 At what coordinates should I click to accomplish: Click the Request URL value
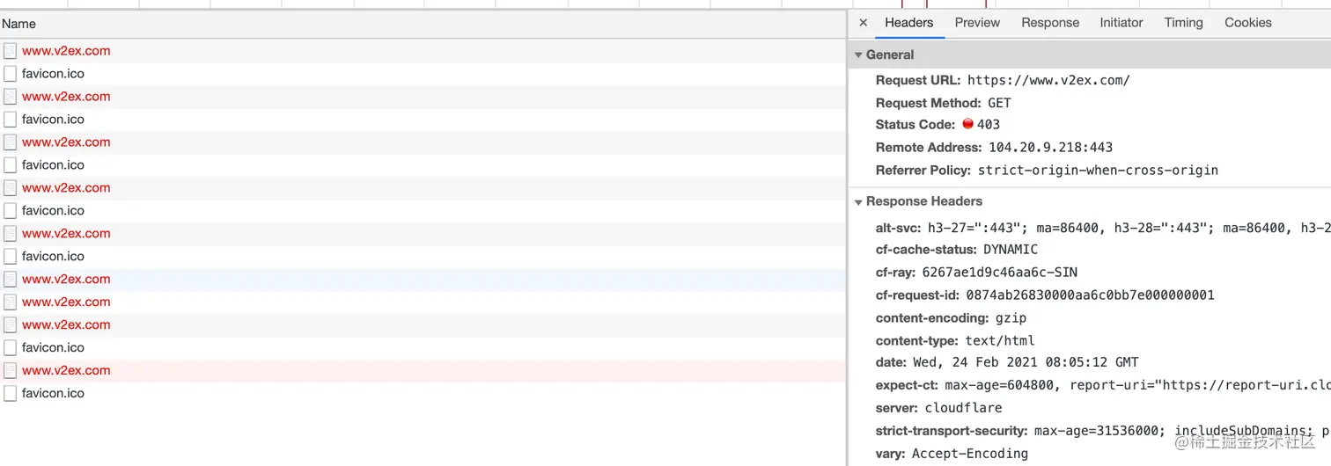pos(1048,80)
